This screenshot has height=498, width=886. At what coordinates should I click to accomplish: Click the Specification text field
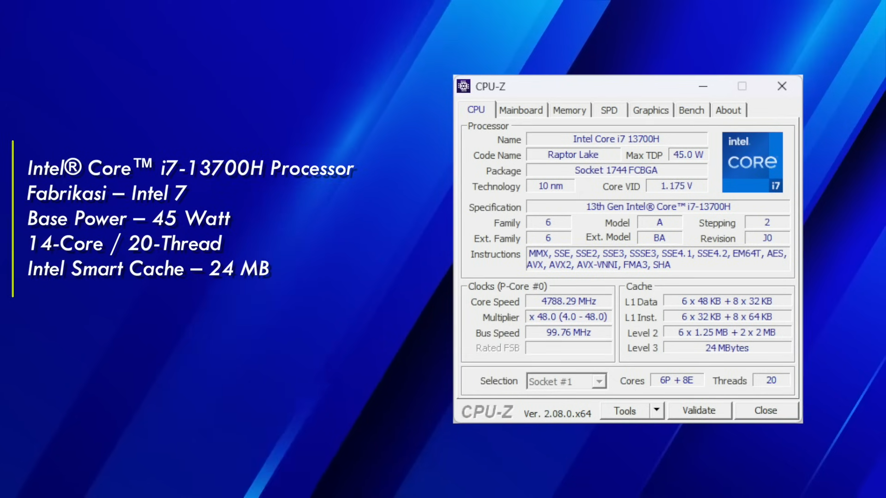pos(658,207)
